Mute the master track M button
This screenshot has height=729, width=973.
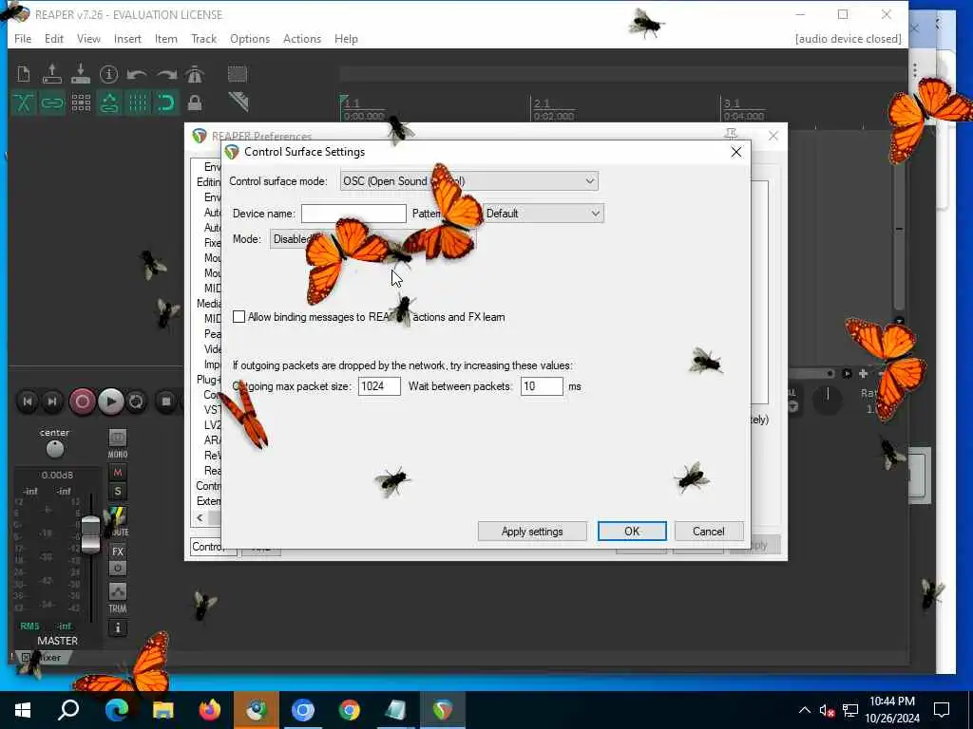117,473
